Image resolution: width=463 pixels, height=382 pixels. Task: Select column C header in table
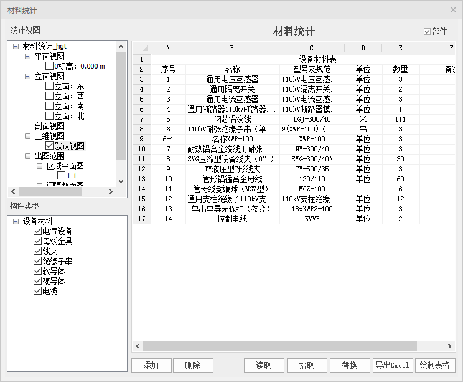(x=312, y=48)
